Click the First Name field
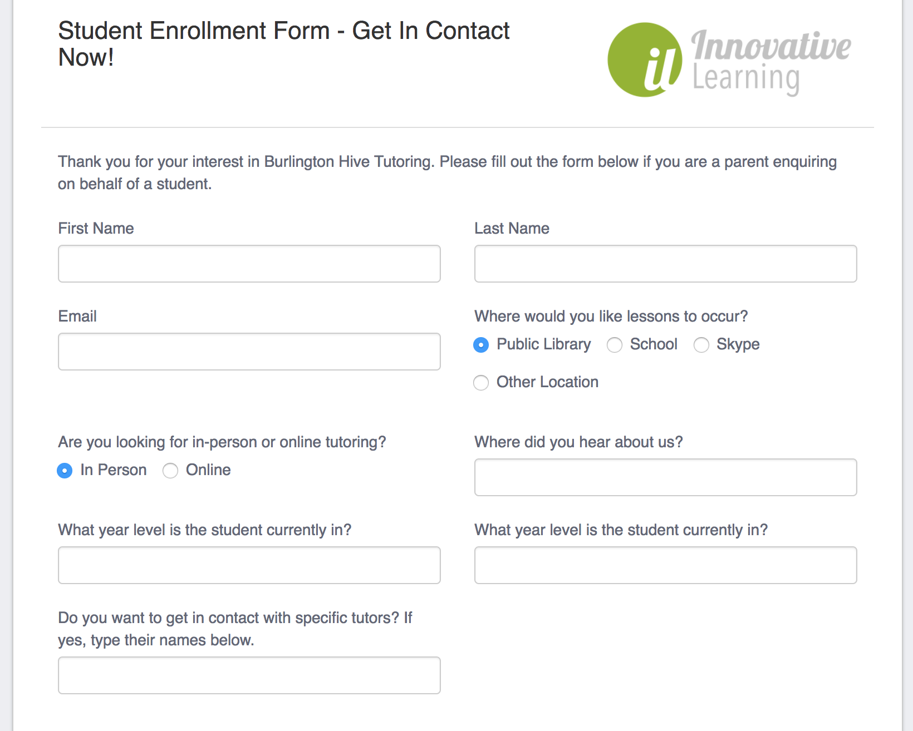This screenshot has width=913, height=731. 249,264
